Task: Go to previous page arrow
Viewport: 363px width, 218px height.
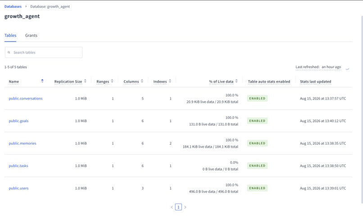Action: [x=172, y=207]
